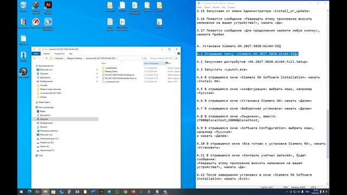Viewport: 347px width, 195px height.
Task: Open WhatsApp from the taskbar
Action: (x=117, y=192)
